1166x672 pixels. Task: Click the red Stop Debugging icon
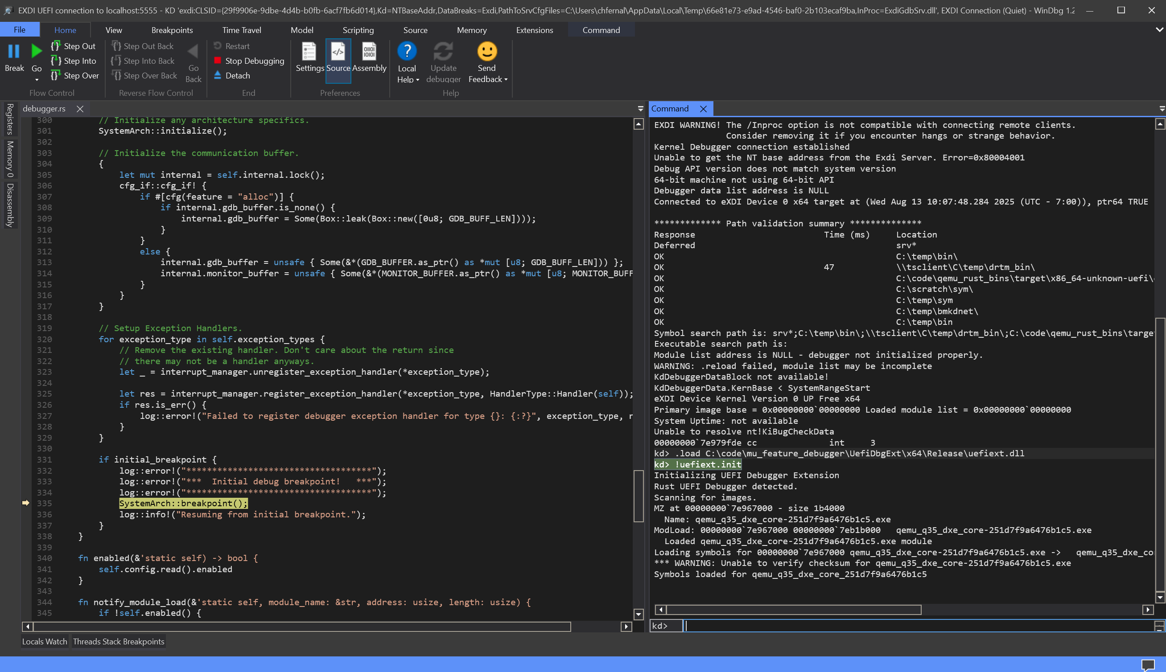(218, 61)
